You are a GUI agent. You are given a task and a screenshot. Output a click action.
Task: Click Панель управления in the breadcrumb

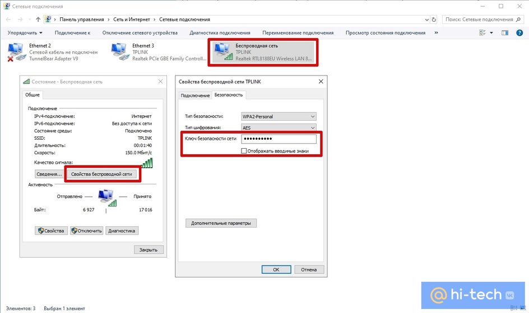(82, 20)
